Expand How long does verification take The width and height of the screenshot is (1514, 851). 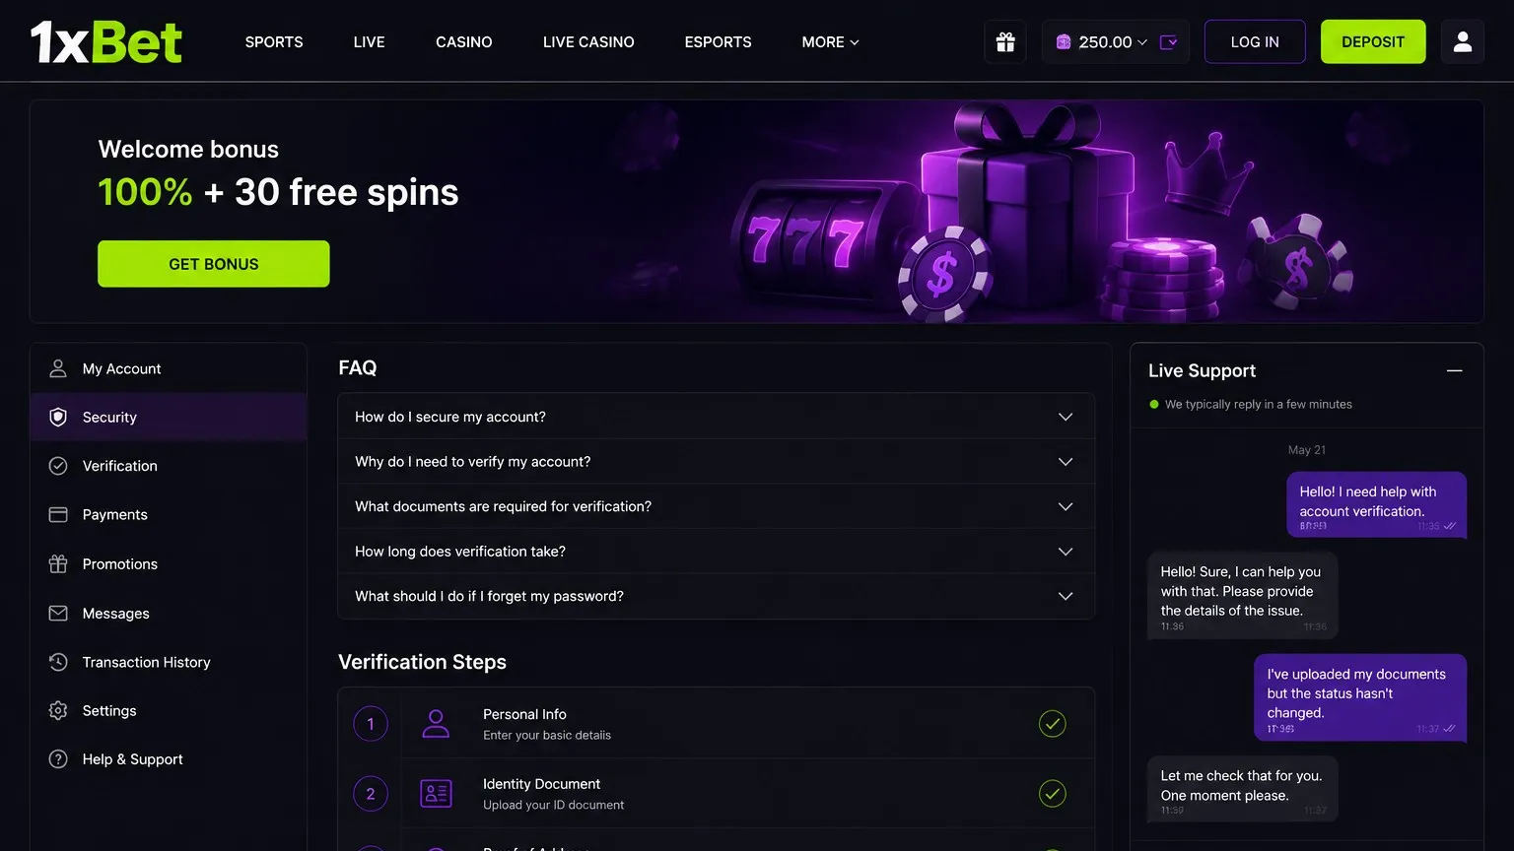click(x=717, y=552)
